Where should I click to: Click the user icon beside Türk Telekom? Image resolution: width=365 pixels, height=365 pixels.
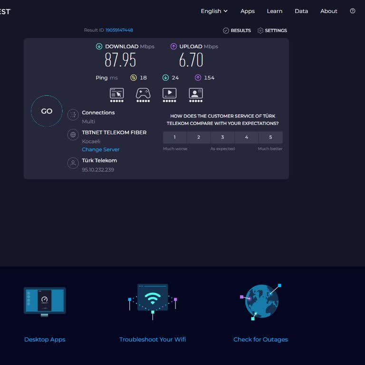(73, 163)
